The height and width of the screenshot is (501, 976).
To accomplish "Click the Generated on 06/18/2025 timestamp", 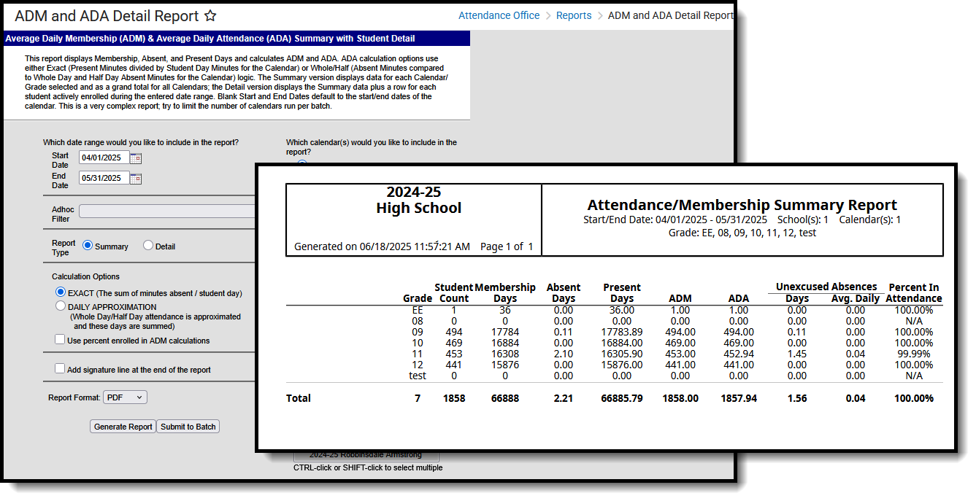I will [382, 246].
